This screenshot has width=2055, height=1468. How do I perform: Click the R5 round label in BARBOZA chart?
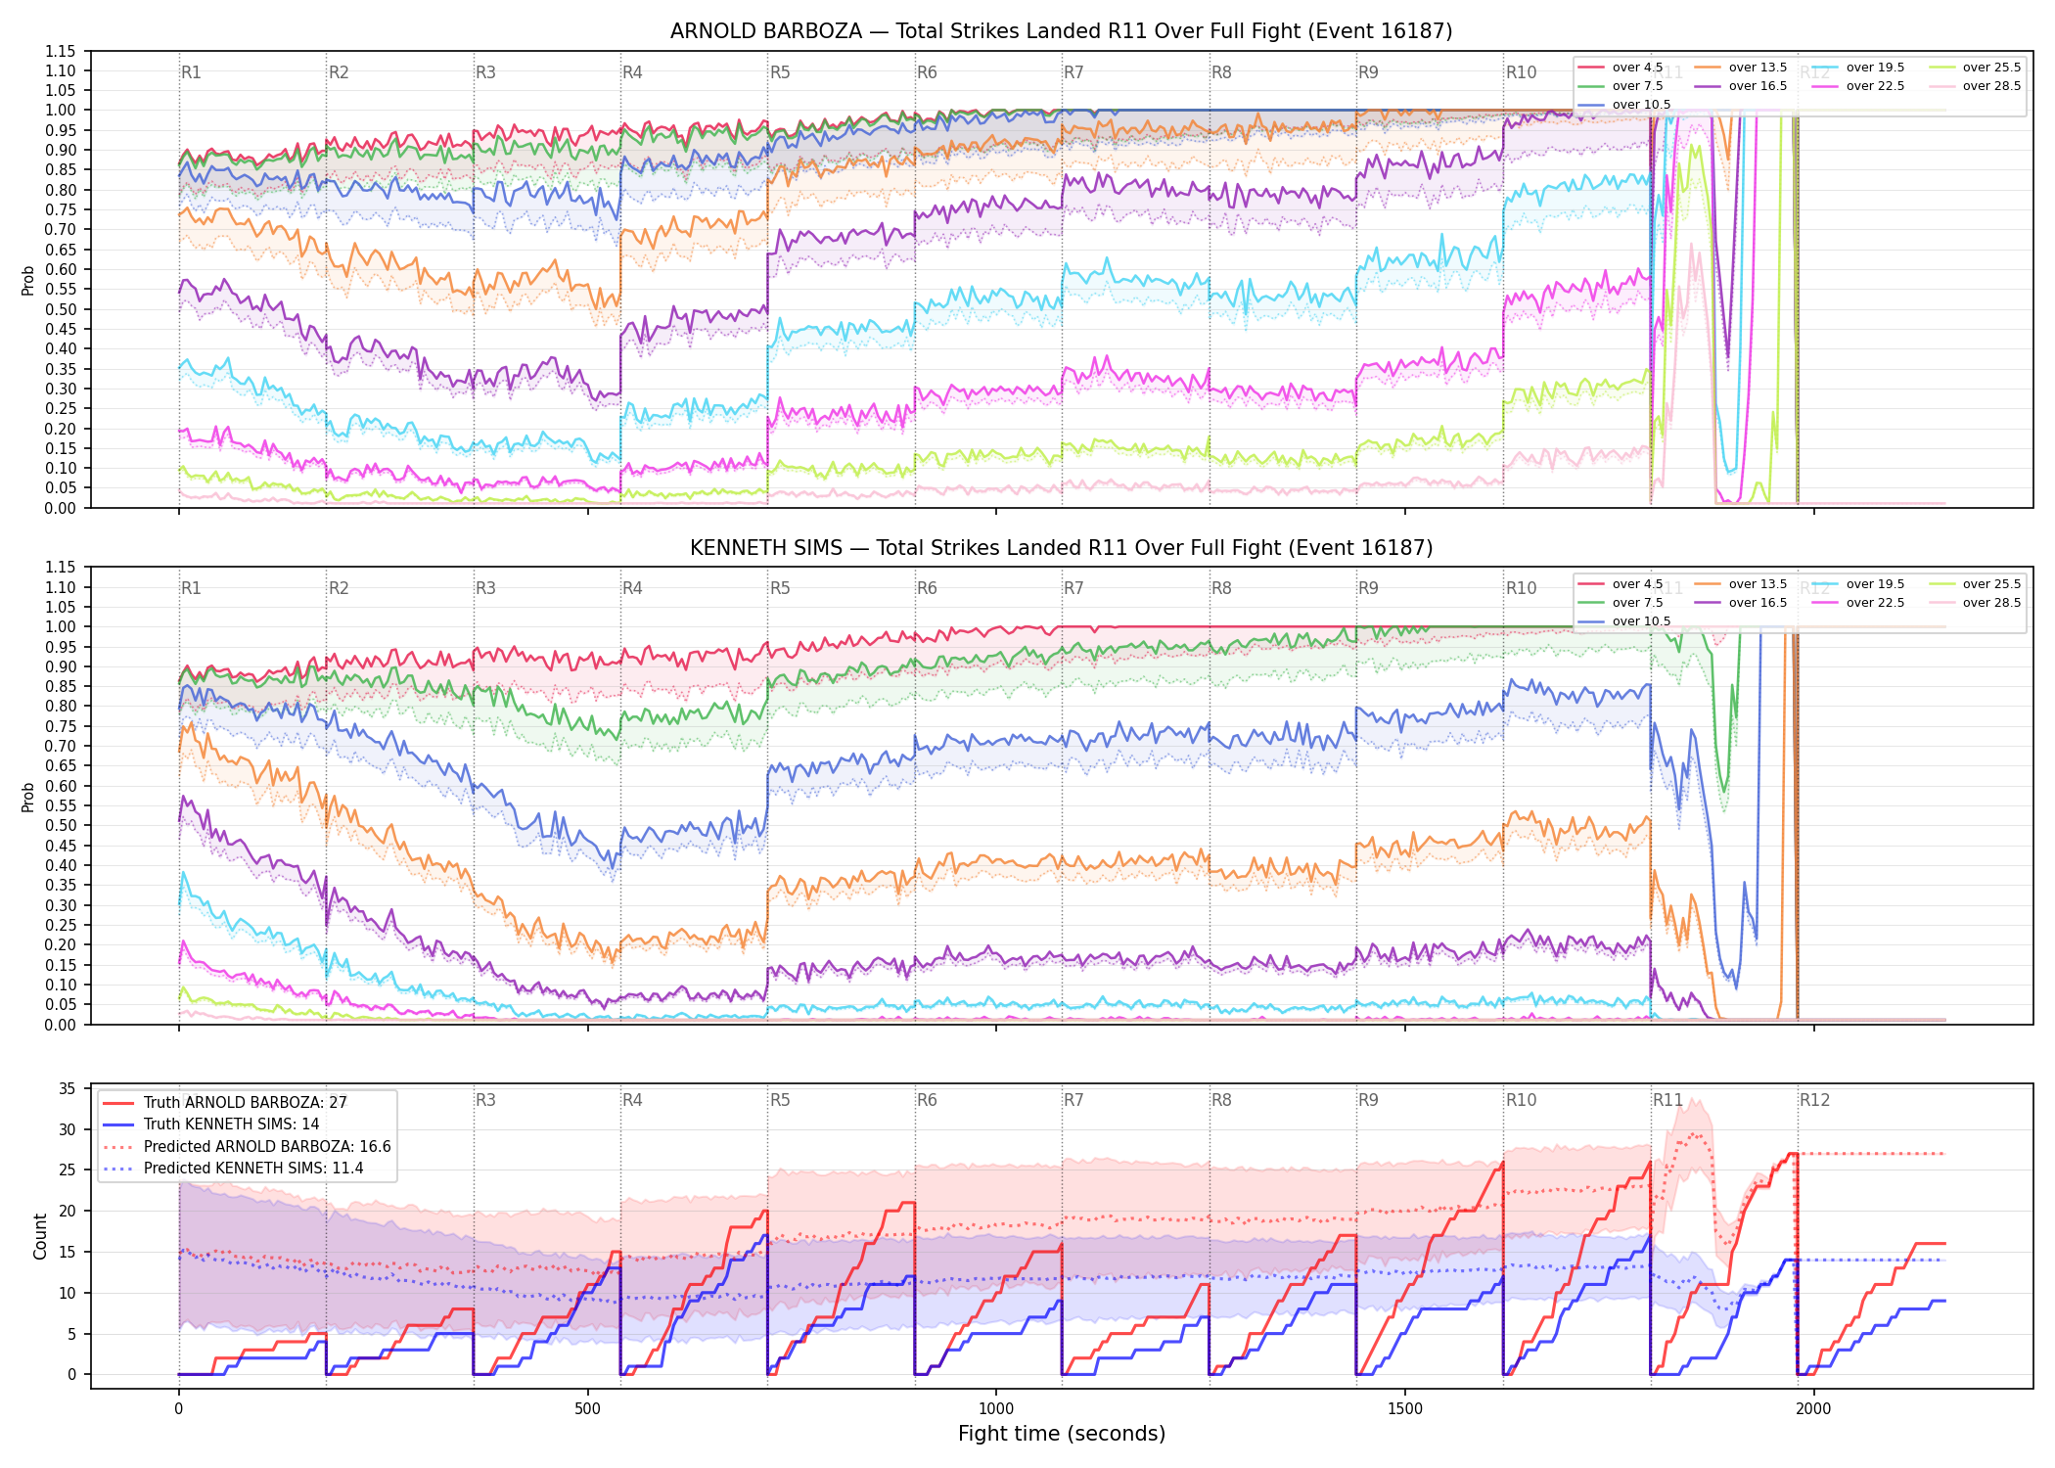[780, 72]
